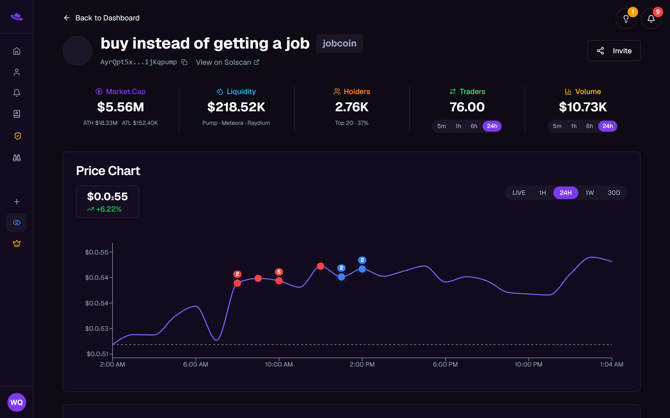Open the top-right notifications bell with badge 9
The width and height of the screenshot is (670, 418).
(x=651, y=19)
